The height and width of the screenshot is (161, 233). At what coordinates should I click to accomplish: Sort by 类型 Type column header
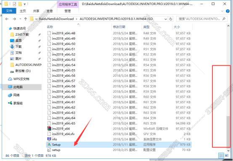(146, 27)
